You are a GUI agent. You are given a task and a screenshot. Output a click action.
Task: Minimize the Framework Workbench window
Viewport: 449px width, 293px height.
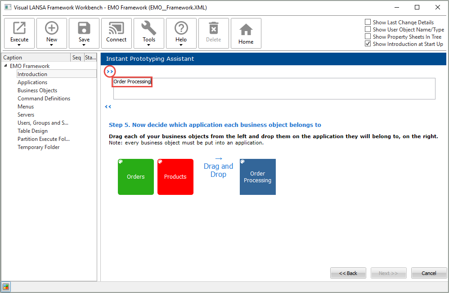tap(397, 7)
